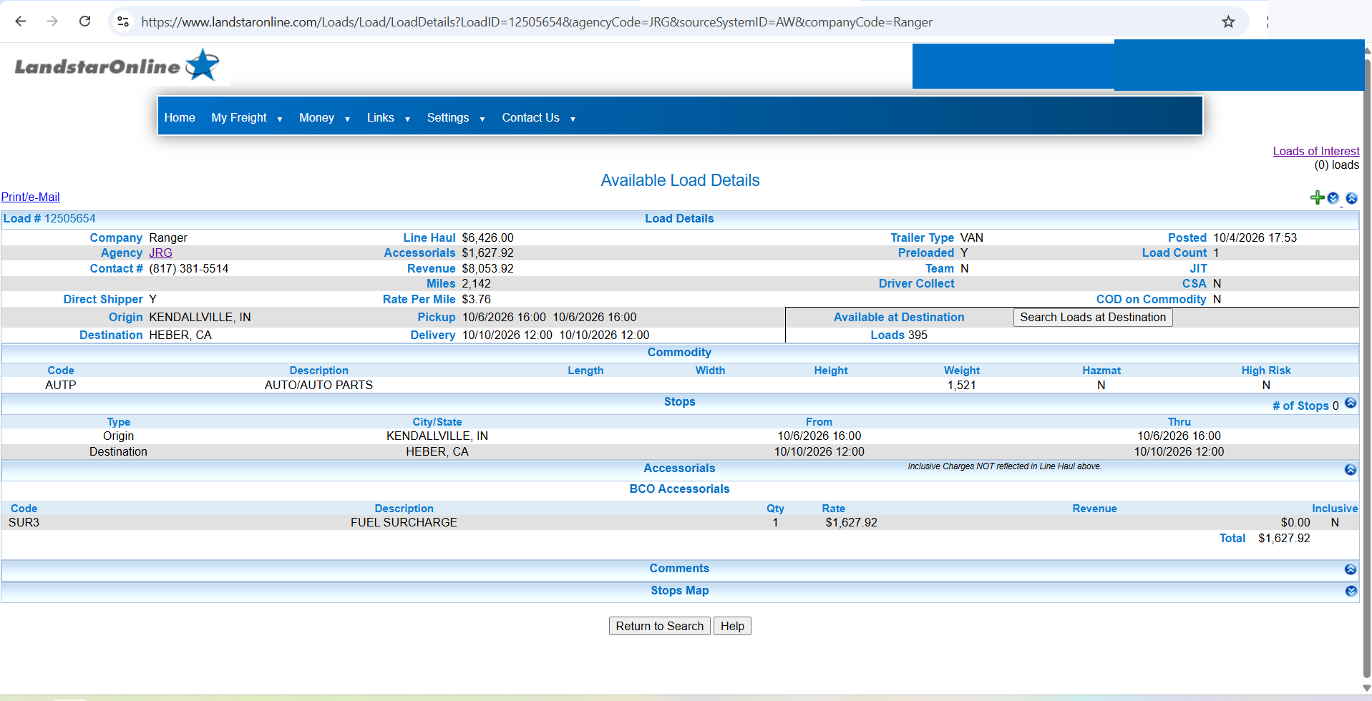Select Line Haul value $6,426.00
This screenshot has width=1372, height=701.
[x=487, y=237]
